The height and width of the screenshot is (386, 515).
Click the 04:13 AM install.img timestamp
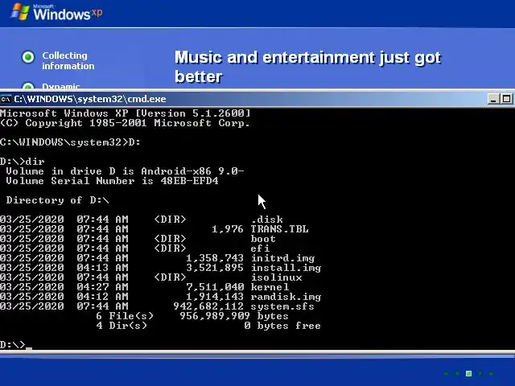(102, 268)
